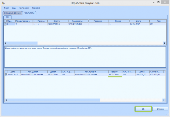This screenshot has width=170, height=117.
Task: Click the application icon in title bar
Action: (3, 3)
